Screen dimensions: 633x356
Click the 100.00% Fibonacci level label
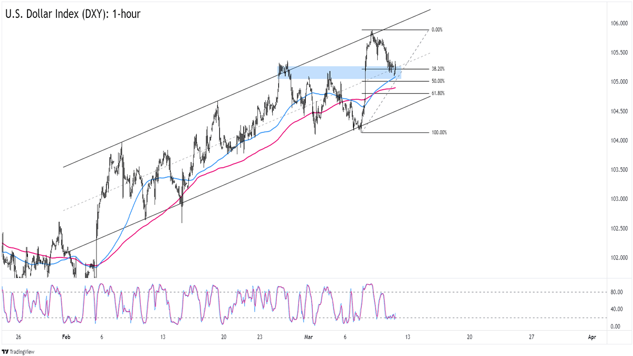tap(439, 132)
